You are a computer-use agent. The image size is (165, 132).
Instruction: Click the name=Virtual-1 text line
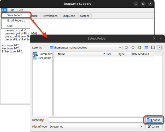coord(16,31)
